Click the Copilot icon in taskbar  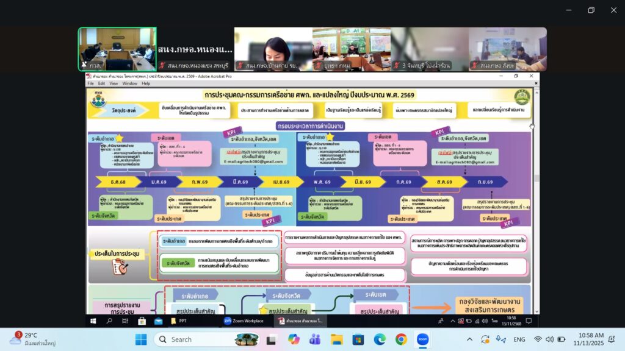click(294, 339)
